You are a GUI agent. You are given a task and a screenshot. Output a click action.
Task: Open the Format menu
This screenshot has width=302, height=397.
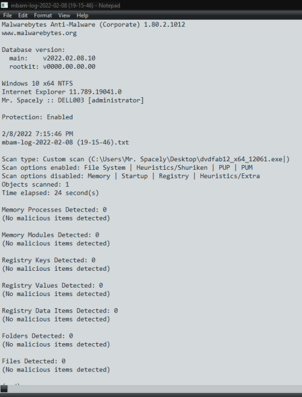pyautogui.click(x=43, y=16)
